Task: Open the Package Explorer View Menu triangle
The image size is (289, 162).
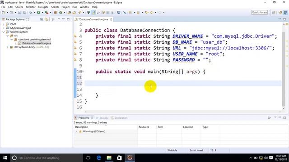Action: [x=59, y=19]
